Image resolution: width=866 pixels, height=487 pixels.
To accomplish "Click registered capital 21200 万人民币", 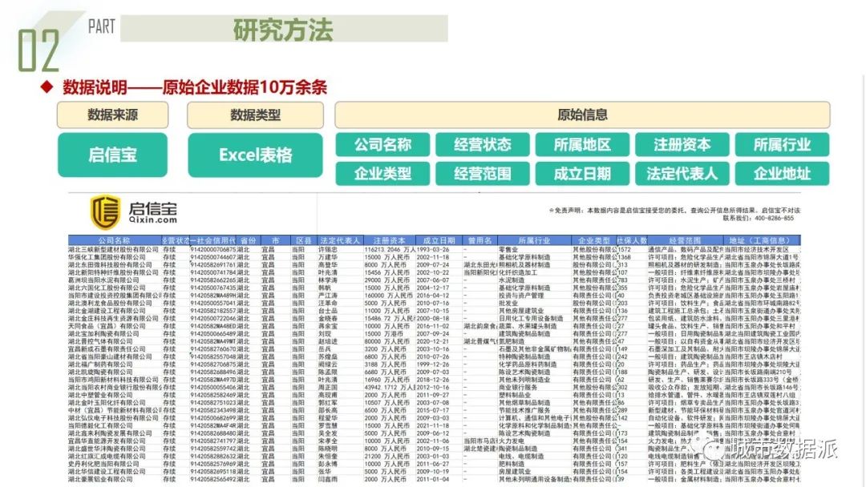I will coord(387,456).
